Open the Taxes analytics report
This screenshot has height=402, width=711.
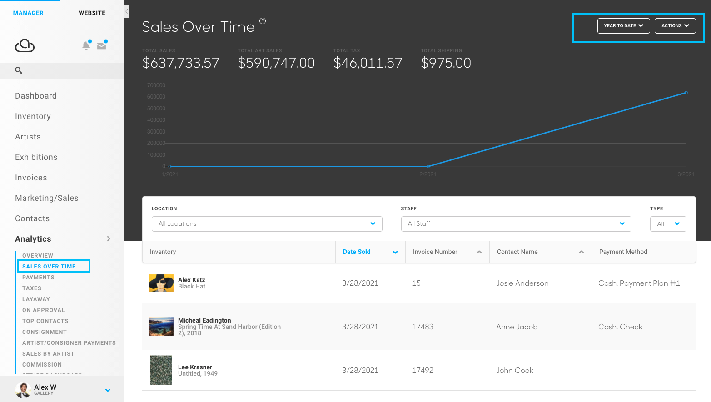[x=31, y=288]
